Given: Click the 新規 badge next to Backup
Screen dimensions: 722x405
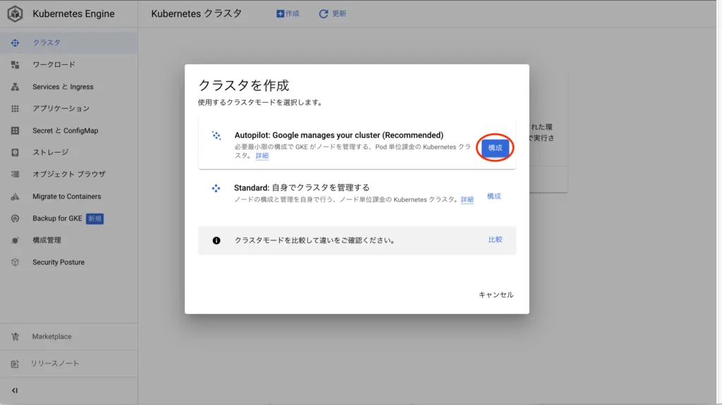Looking at the screenshot, I should tap(95, 218).
